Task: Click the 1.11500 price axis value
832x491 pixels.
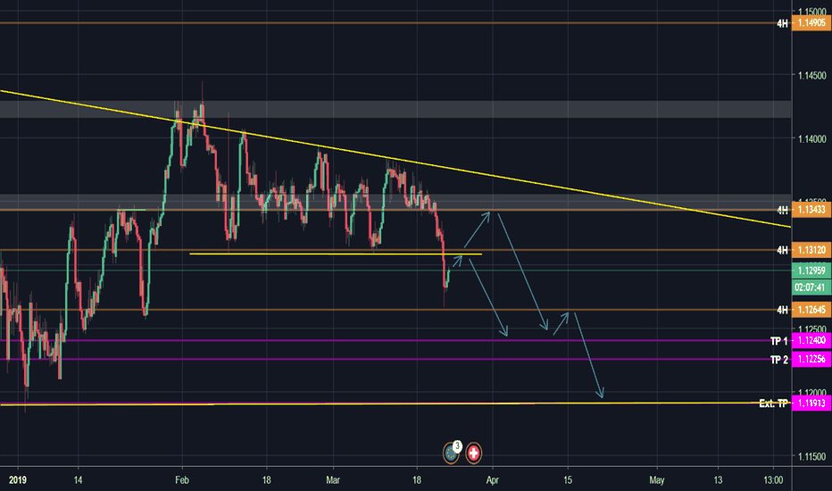Action: 812,456
